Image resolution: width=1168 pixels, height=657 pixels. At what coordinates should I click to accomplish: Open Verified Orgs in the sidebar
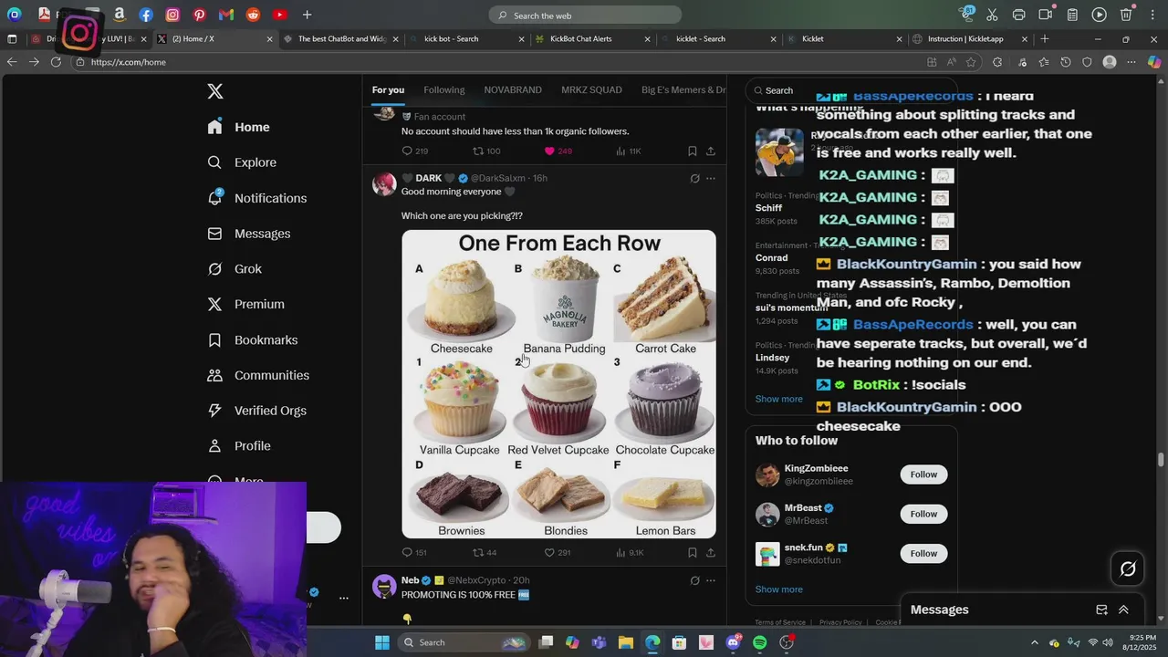pos(256,411)
